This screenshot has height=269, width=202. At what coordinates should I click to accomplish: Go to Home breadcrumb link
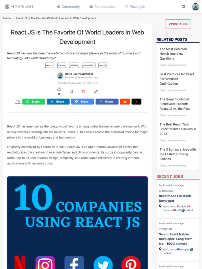pyautogui.click(x=7, y=18)
